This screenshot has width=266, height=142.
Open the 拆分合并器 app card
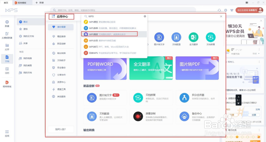click(197, 98)
